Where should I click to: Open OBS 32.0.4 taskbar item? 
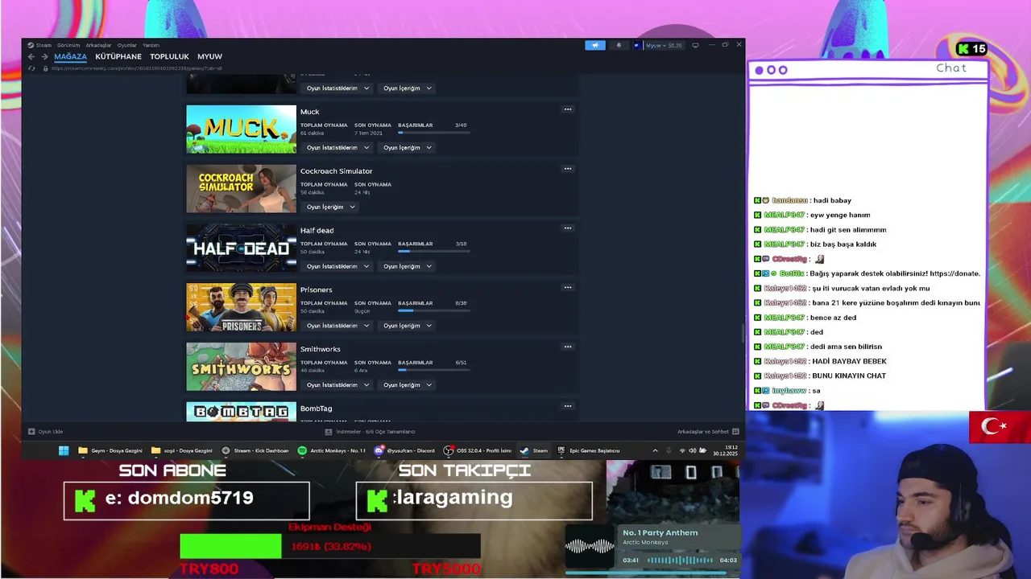[x=478, y=450]
